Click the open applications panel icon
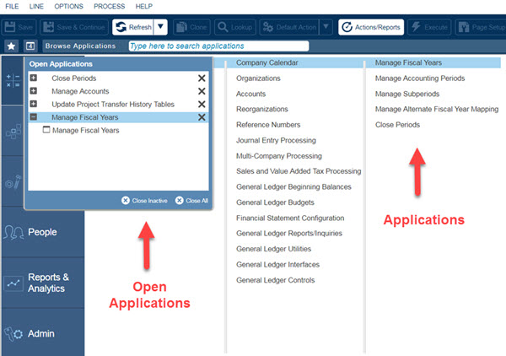 click(30, 46)
